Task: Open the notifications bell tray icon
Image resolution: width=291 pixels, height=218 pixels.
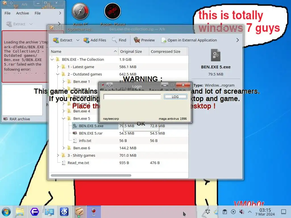Action: pyautogui.click(x=208, y=212)
